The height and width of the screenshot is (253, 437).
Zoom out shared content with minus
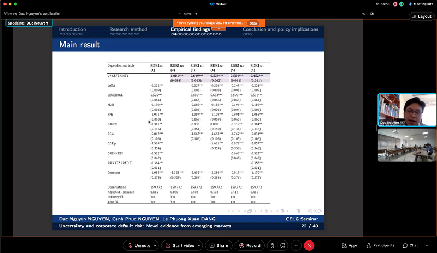click(179, 14)
